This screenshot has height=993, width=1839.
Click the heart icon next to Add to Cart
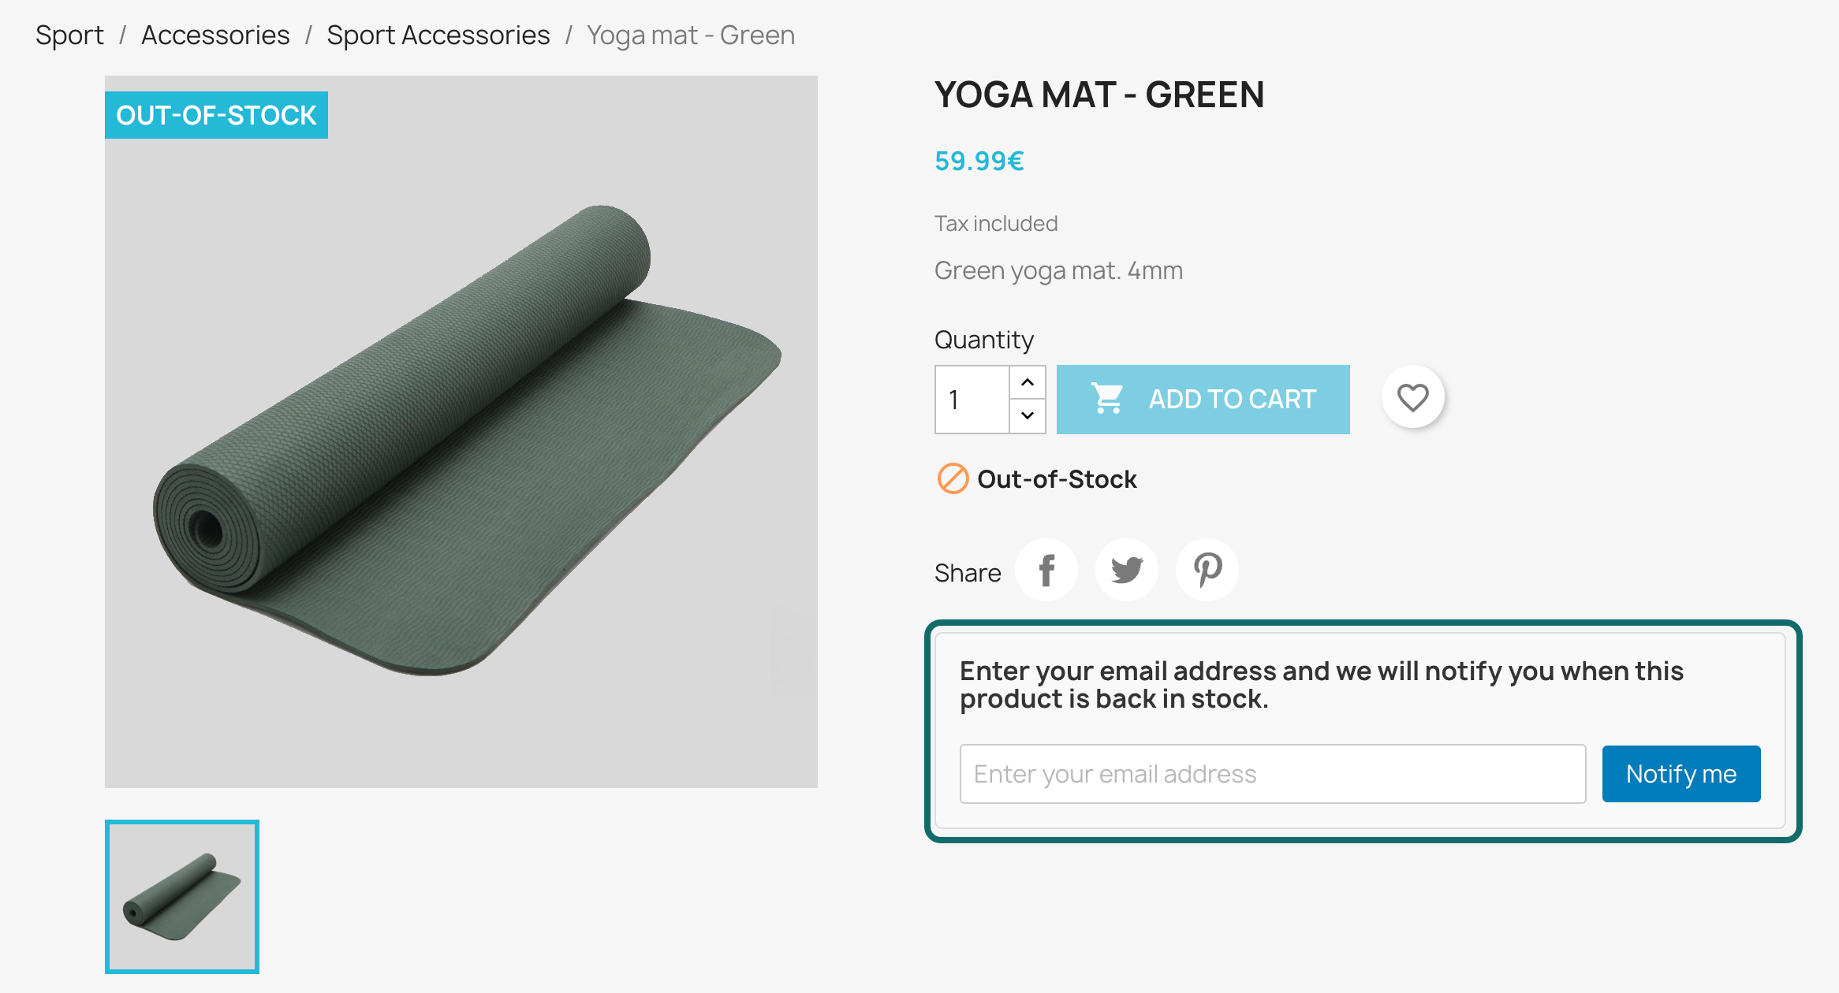point(1412,397)
